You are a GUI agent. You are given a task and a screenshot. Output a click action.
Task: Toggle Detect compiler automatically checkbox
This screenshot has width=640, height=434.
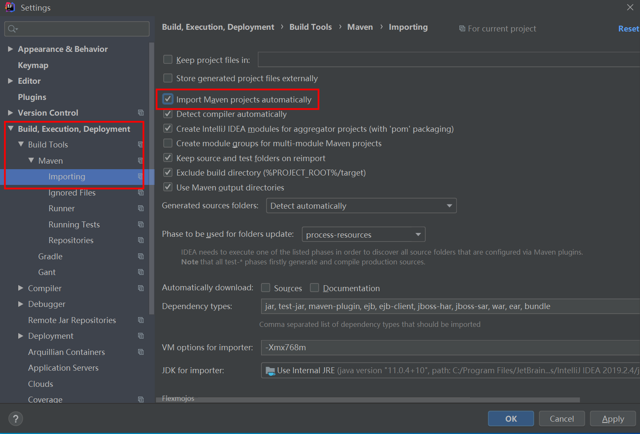point(168,114)
